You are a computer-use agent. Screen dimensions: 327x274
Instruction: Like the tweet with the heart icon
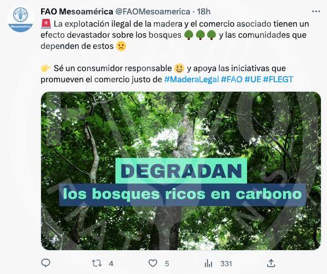[x=153, y=263]
